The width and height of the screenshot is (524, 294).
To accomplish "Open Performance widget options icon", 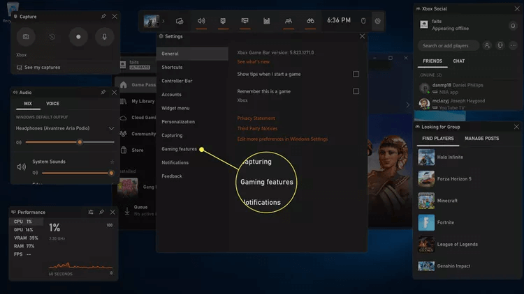I will (91, 212).
